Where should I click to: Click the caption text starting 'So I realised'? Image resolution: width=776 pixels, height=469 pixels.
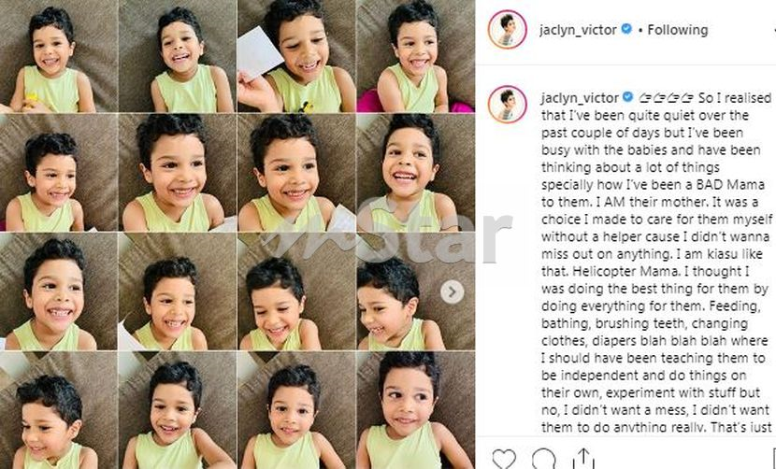656,263
